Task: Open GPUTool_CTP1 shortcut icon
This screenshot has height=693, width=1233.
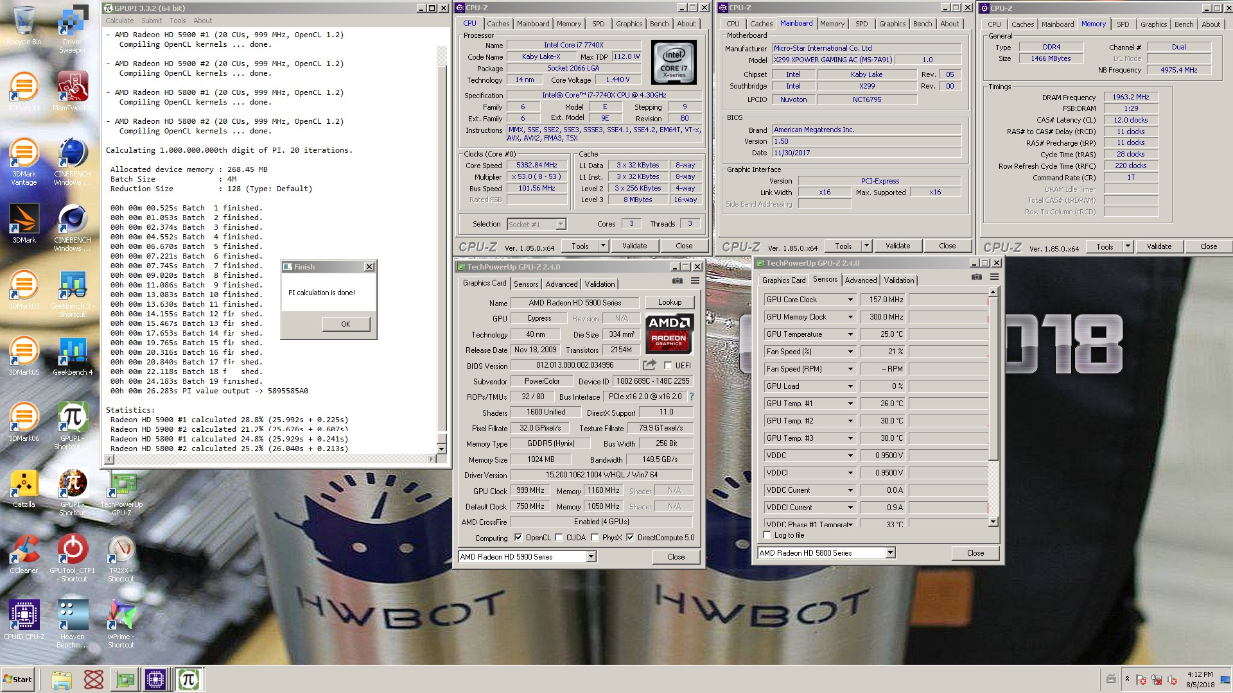Action: click(x=73, y=558)
